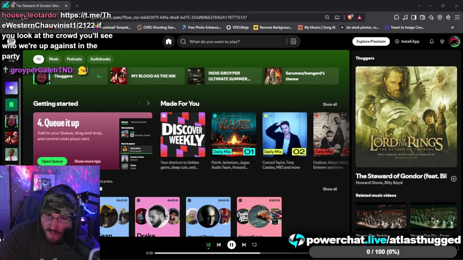Viewport: 463px width, 260px height.
Task: Open Your Episodes bookmark in sidebar
Action: coord(11,105)
